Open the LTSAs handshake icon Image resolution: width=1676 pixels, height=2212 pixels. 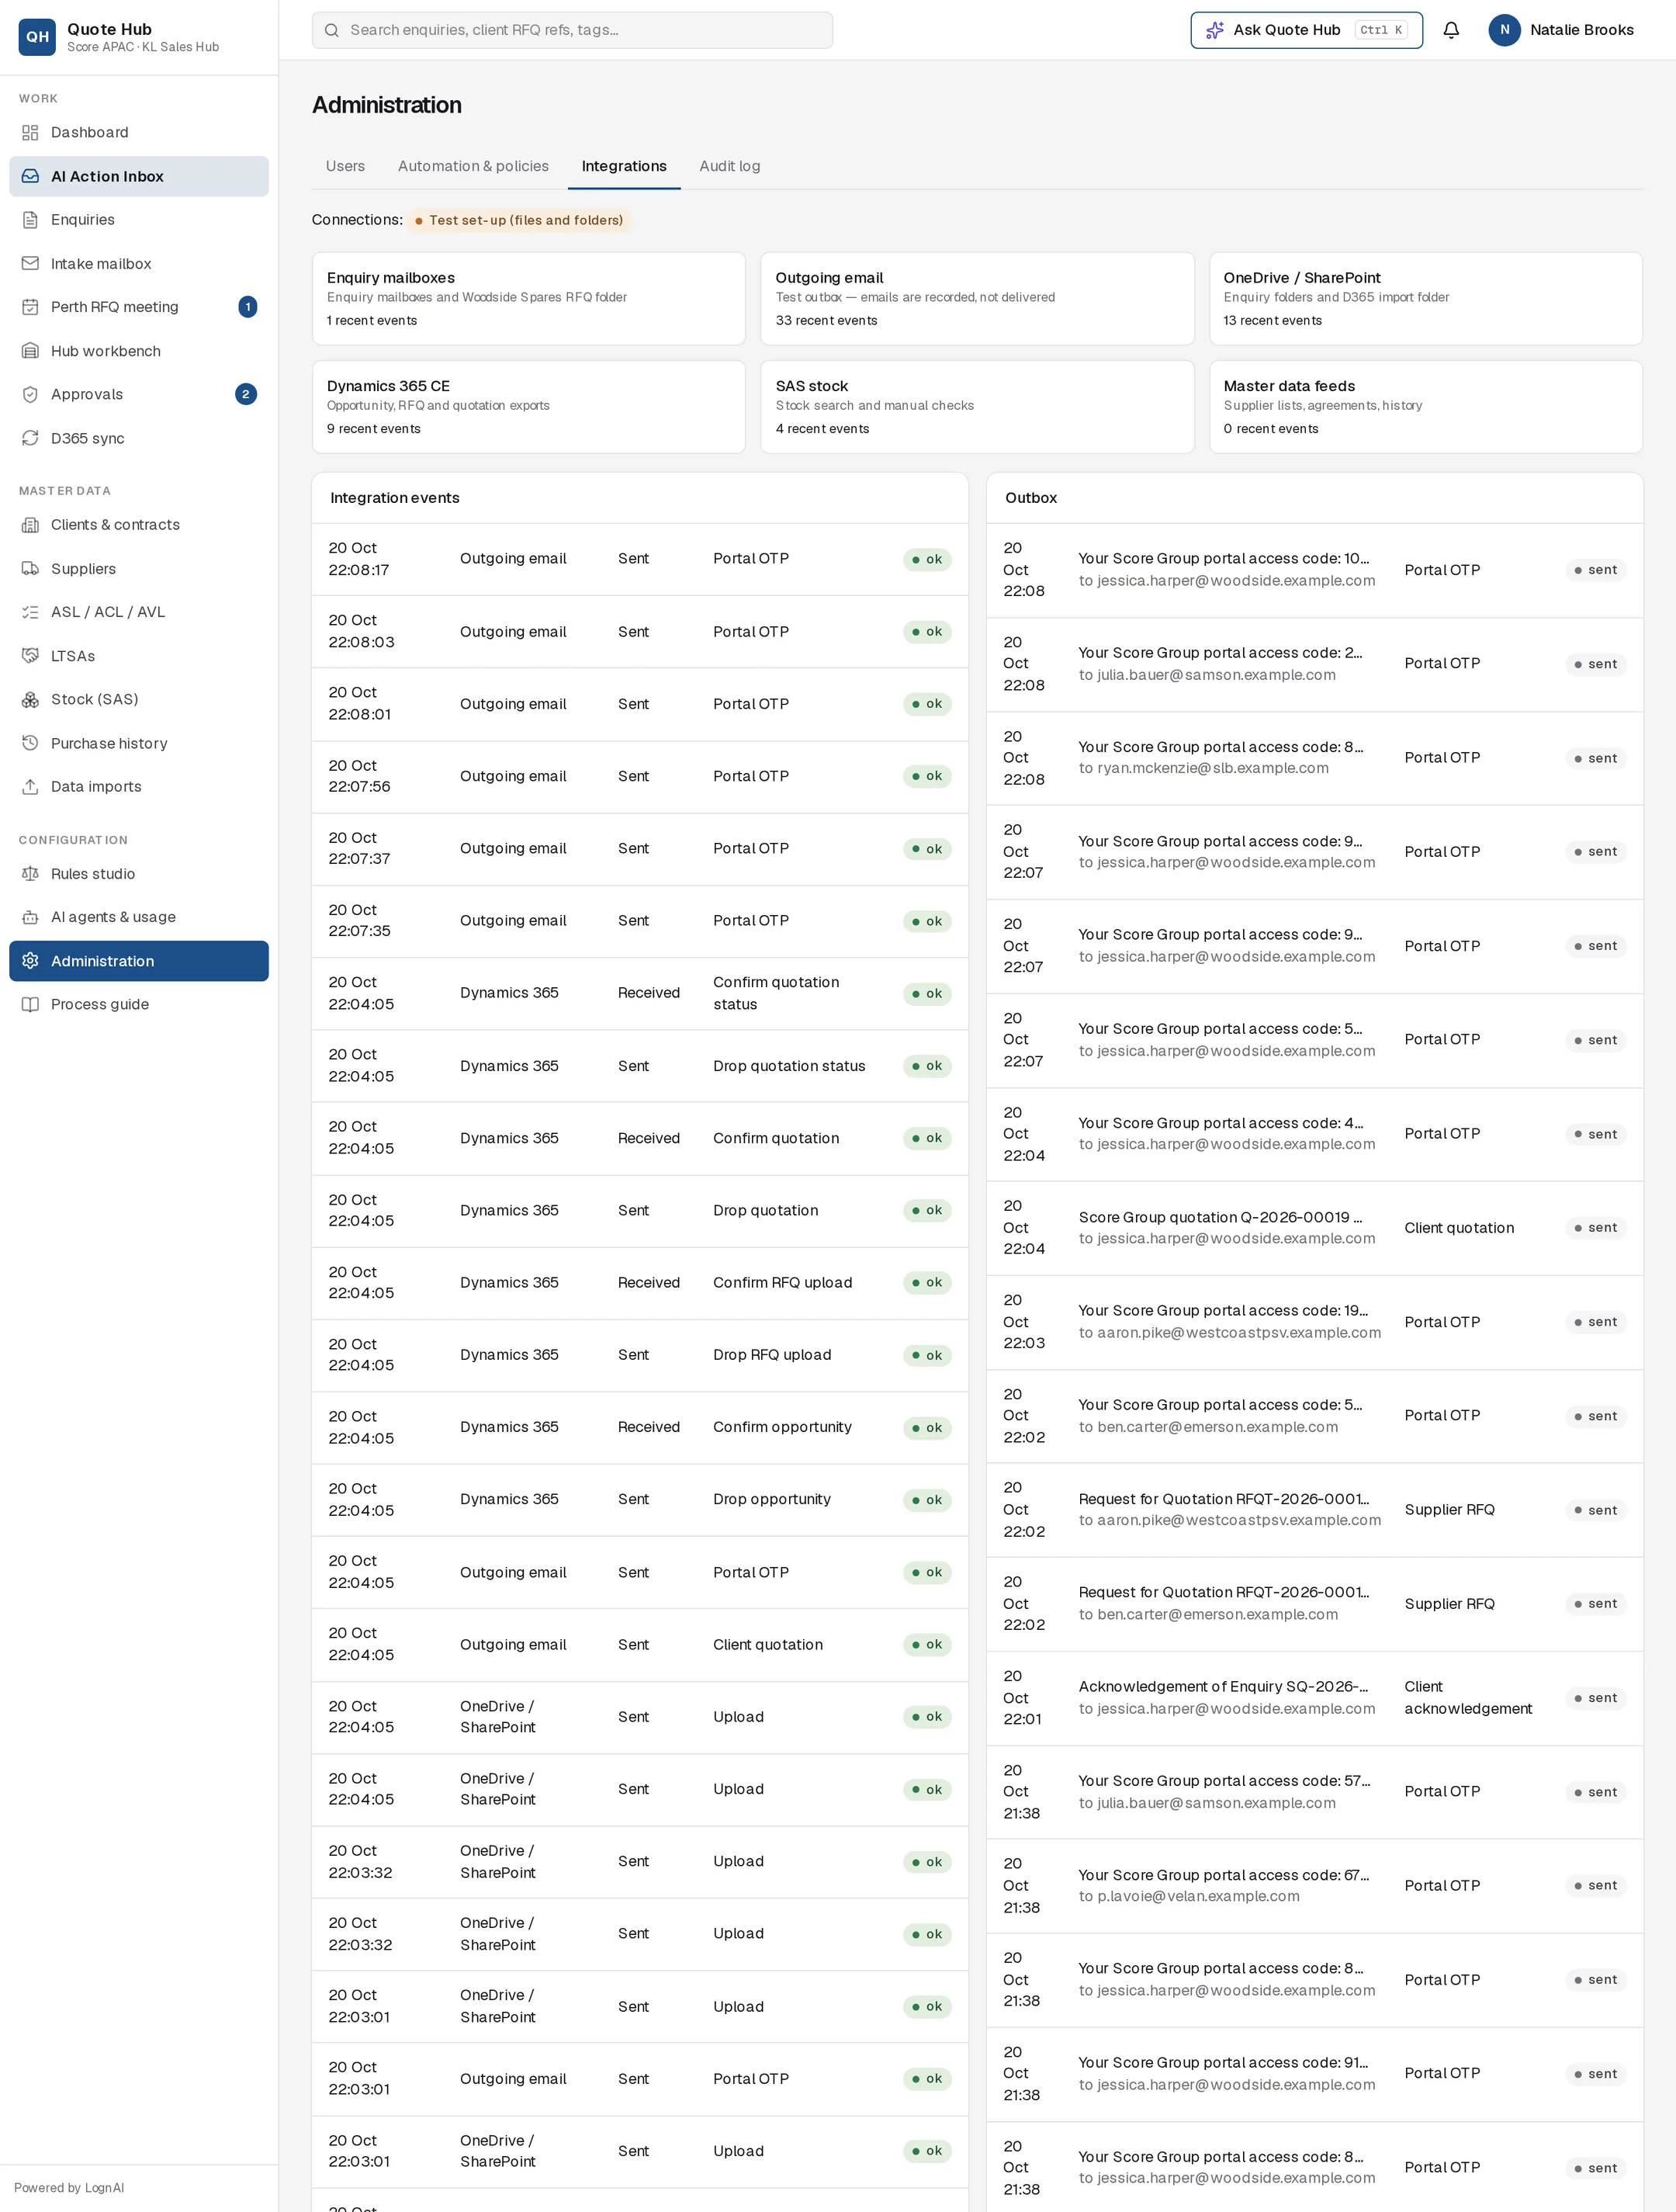coord(30,656)
